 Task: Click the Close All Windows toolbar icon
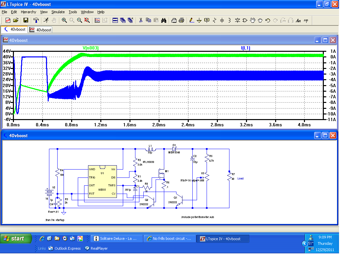point(130,20)
